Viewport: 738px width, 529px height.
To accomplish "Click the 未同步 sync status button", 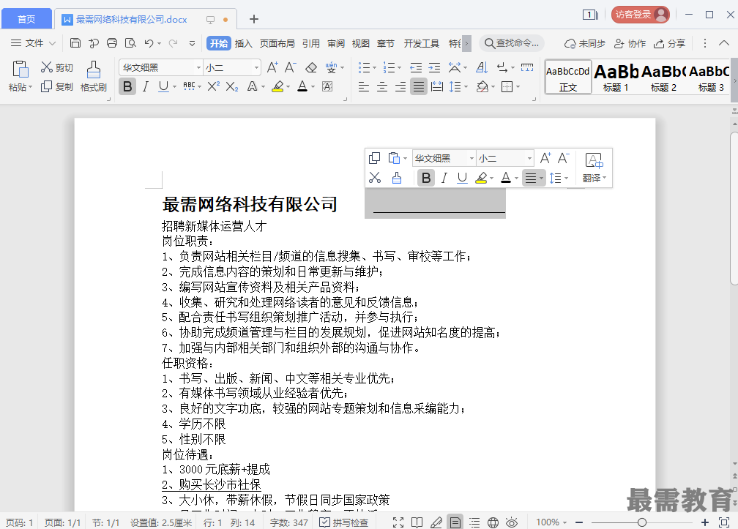I will click(x=585, y=43).
